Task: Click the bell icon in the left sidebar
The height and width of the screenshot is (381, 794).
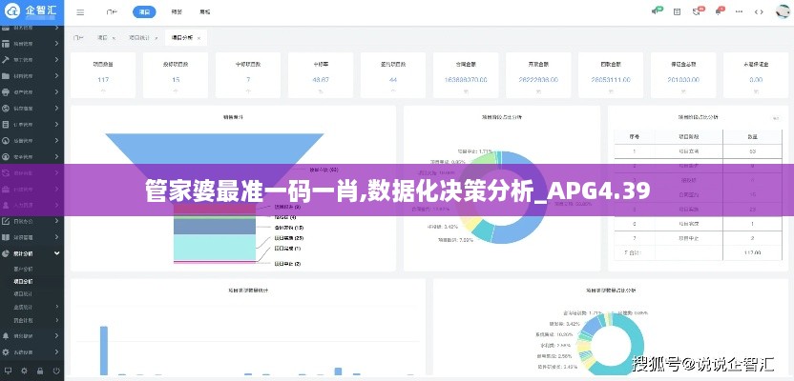Action: click(6, 336)
